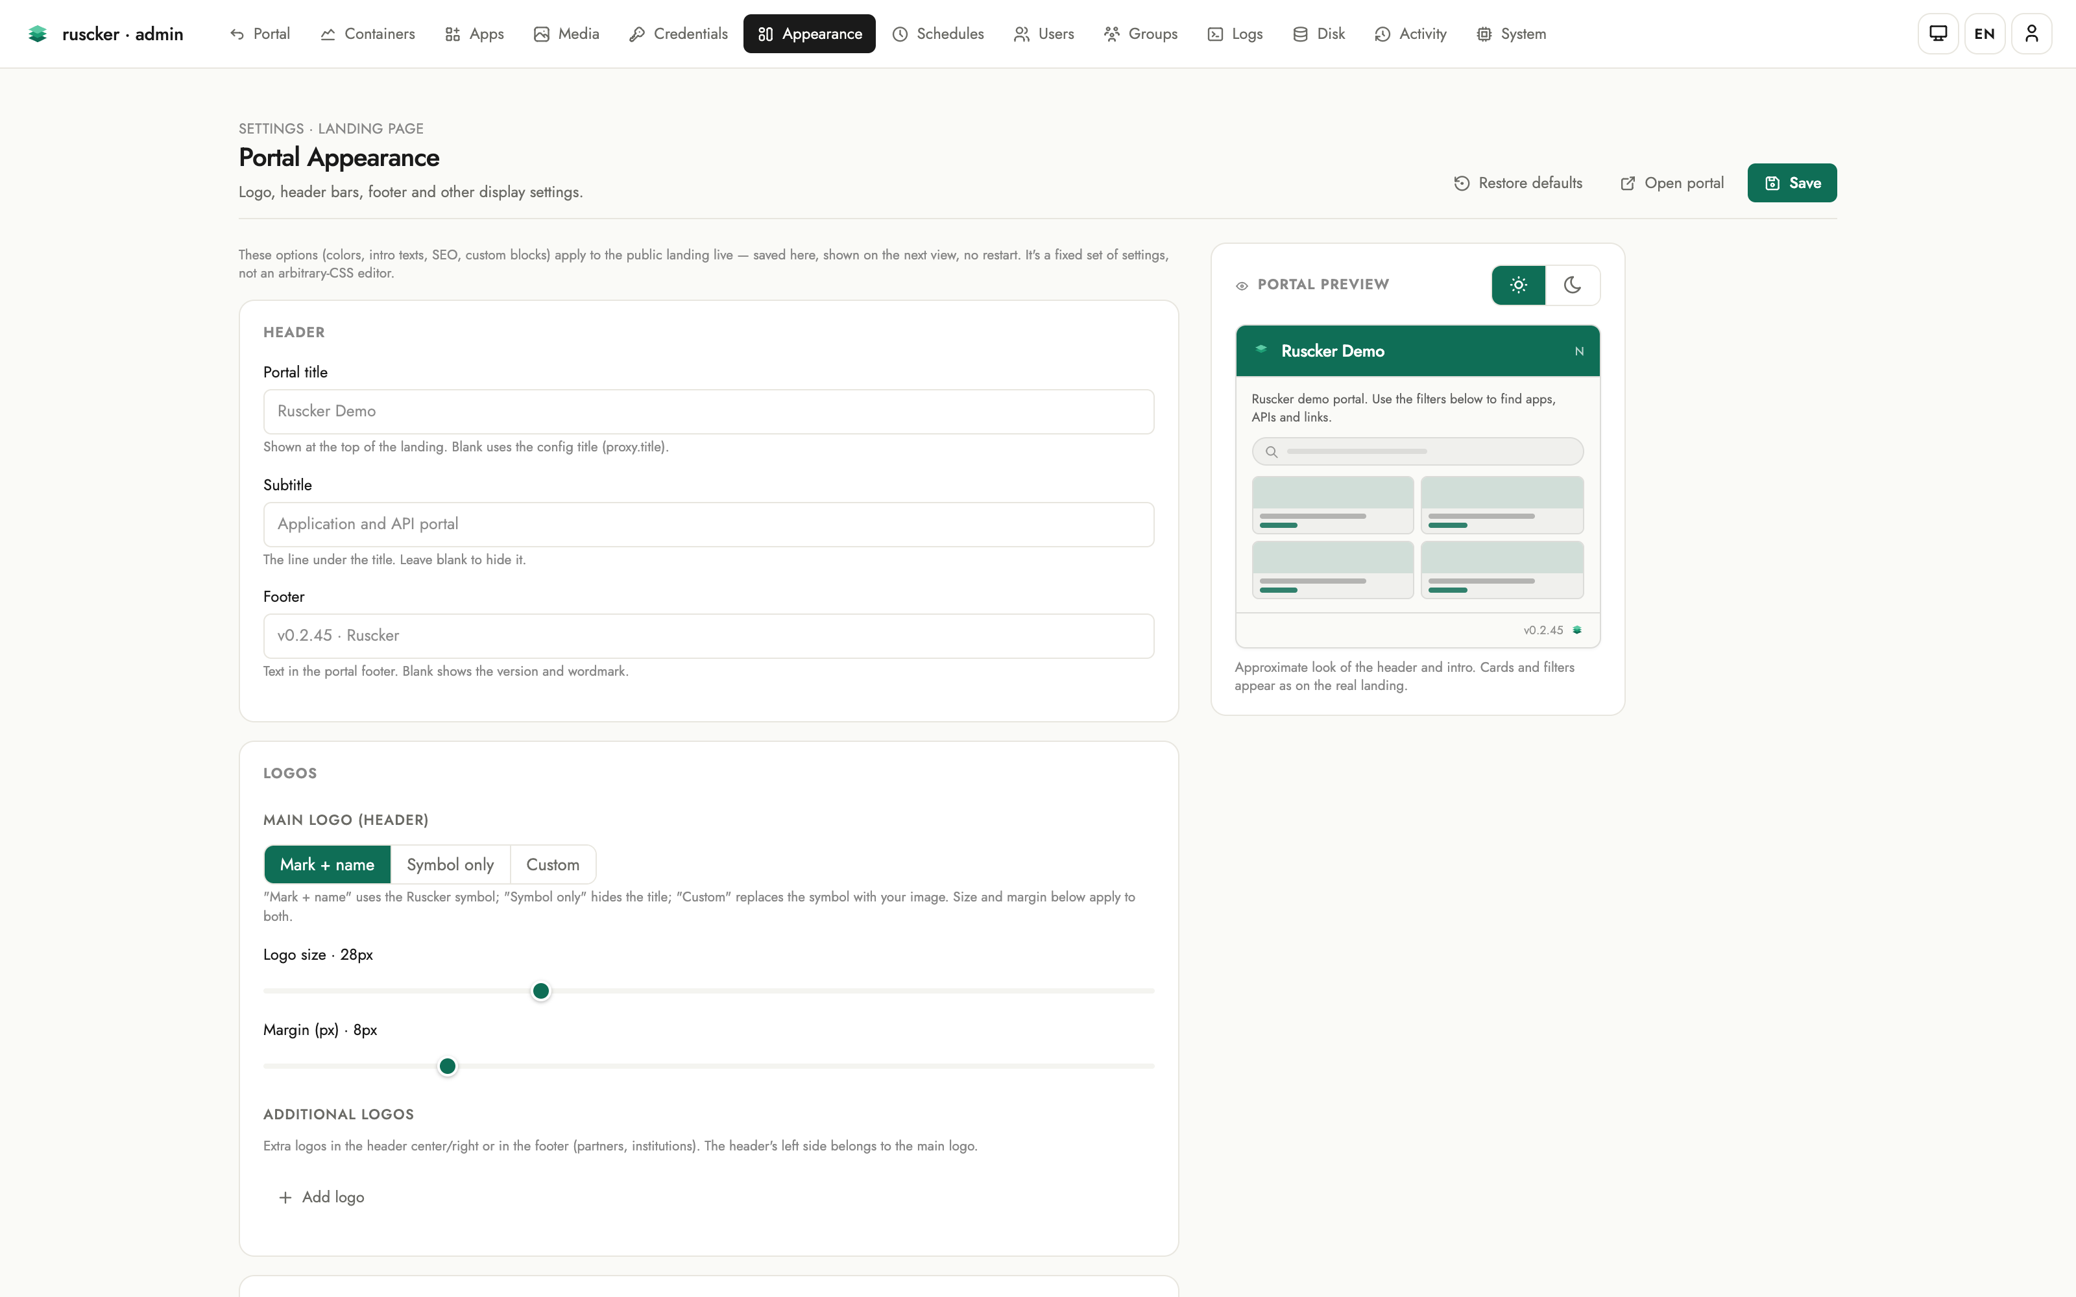Click the Logo size slider handle

540,991
